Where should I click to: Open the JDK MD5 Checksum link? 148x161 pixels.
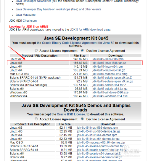tap(30, 21)
